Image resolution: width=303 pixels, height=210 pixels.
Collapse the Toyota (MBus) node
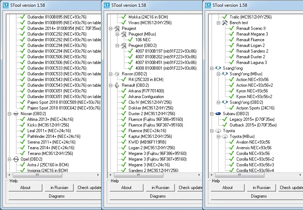218,136
